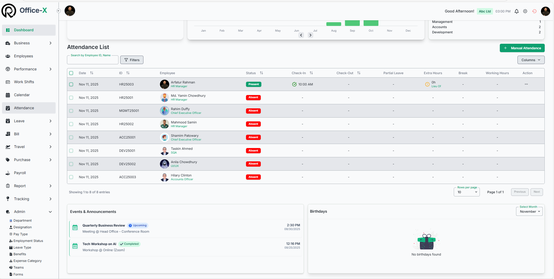Viewport: 554px width, 279px height.
Task: Click the Date column sort icon
Action: [x=92, y=73]
